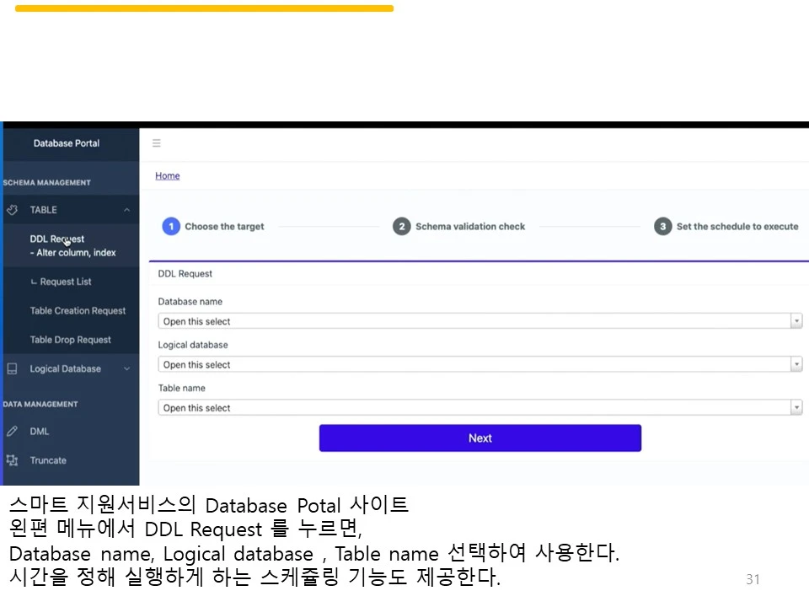This screenshot has height=607, width=809.
Task: Click the Choose the target step label
Action: pyautogui.click(x=224, y=226)
